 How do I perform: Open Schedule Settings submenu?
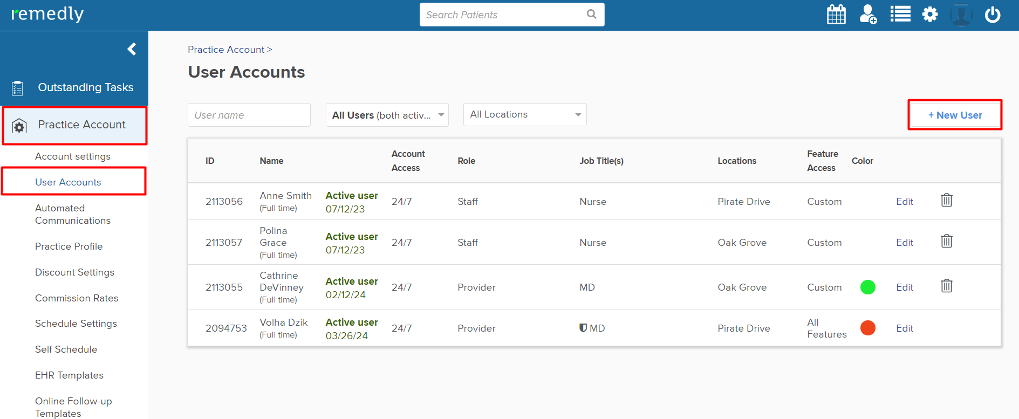76,324
